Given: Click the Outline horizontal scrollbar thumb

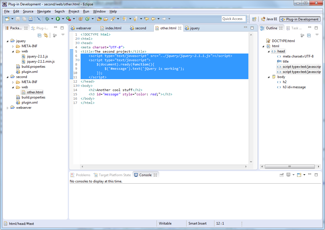Looking at the screenshot, I should pyautogui.click(x=290, y=167).
